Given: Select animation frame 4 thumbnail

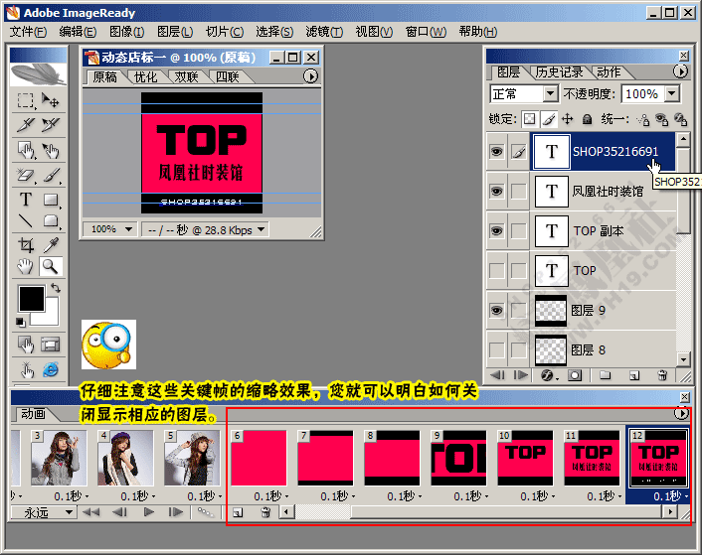Looking at the screenshot, I should pos(126,458).
